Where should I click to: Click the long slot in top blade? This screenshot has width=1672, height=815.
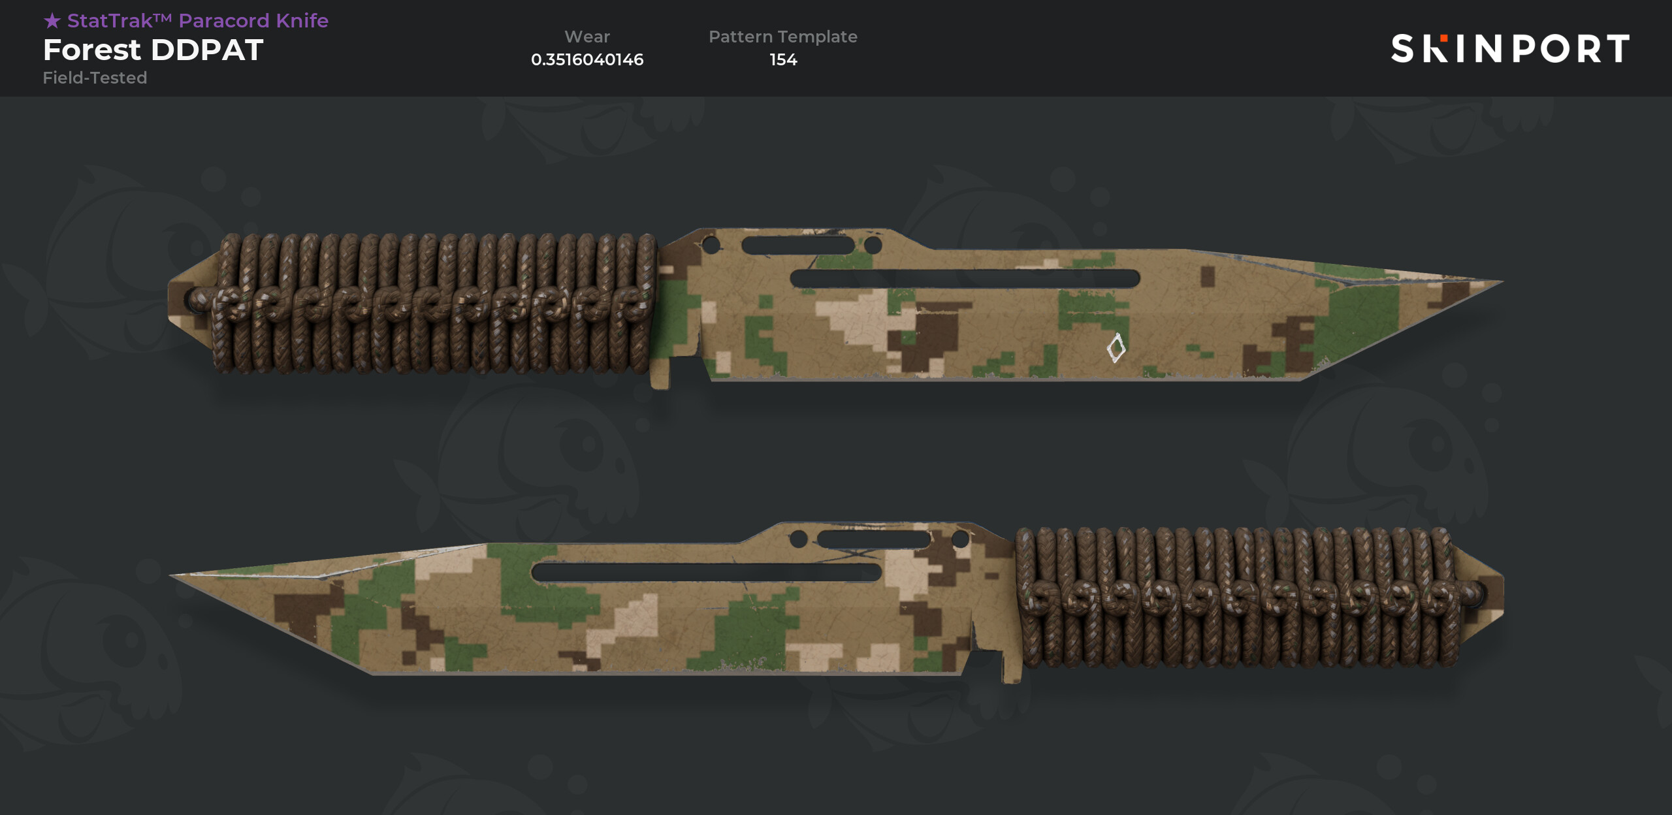[x=965, y=279]
